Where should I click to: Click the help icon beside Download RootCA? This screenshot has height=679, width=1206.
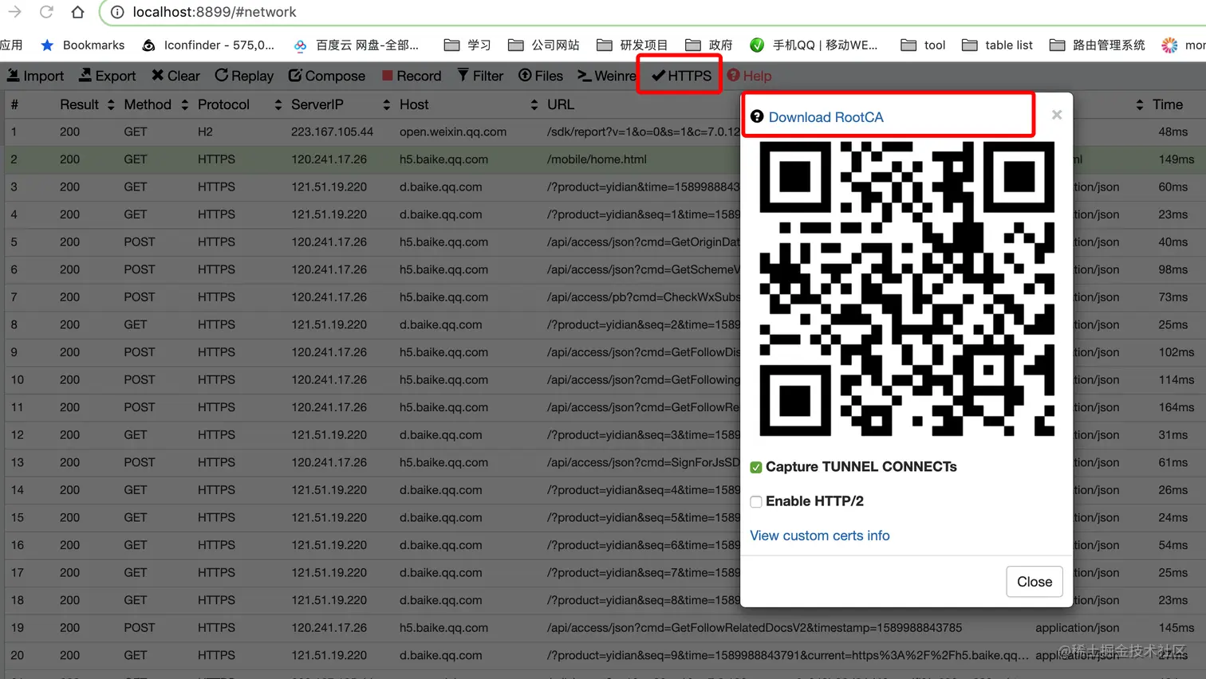coord(757,116)
